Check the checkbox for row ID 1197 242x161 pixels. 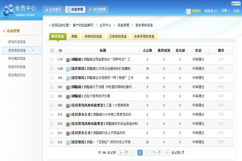pos(52,60)
